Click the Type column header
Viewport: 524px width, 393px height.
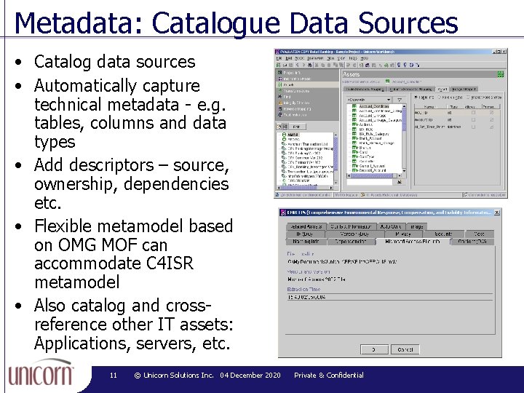[454, 107]
